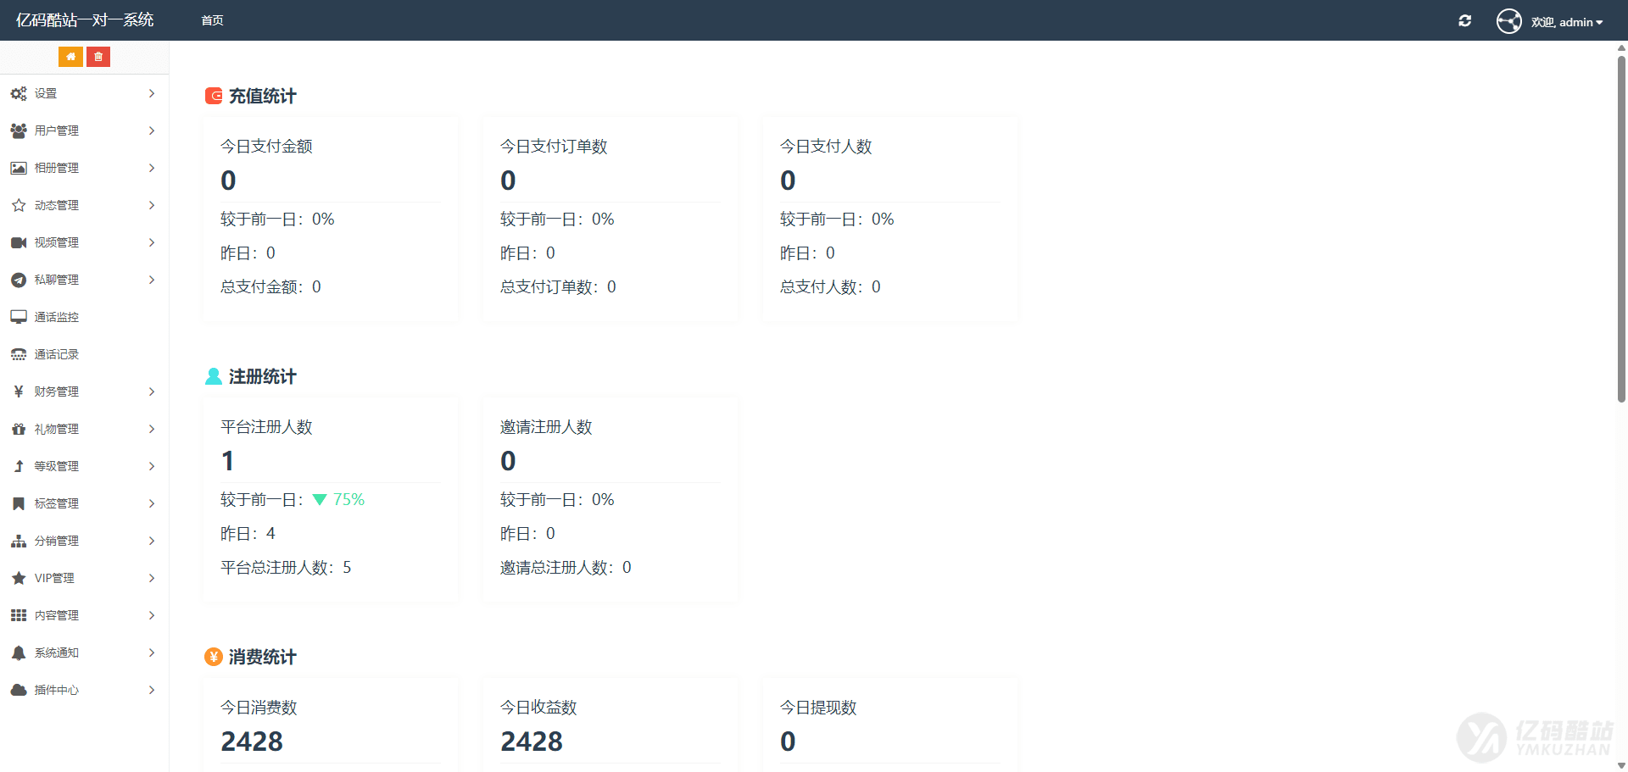Screen dimensions: 1628x772
Task: Expand the 设置 menu chevron
Action: pos(152,93)
